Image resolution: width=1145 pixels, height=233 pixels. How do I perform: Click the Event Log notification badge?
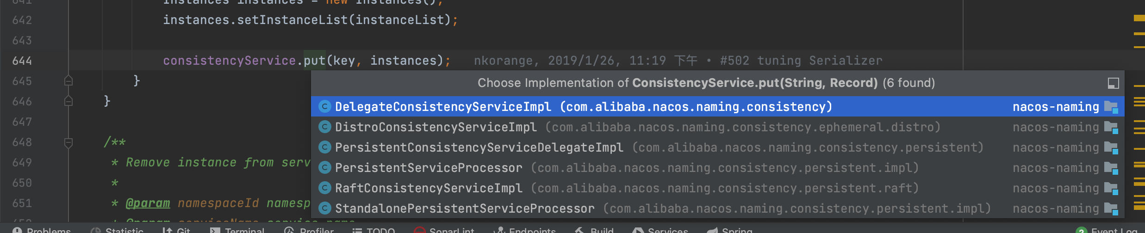click(1081, 230)
